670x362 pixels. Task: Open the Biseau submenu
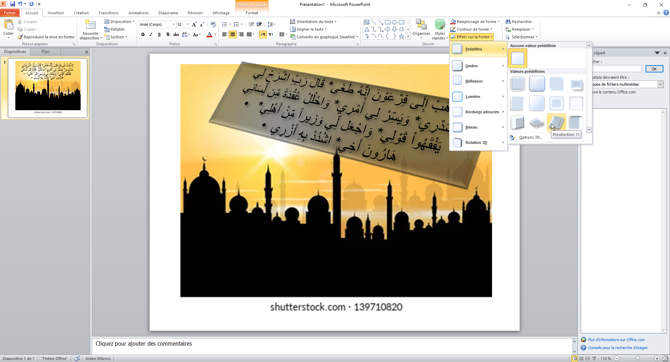(x=478, y=127)
